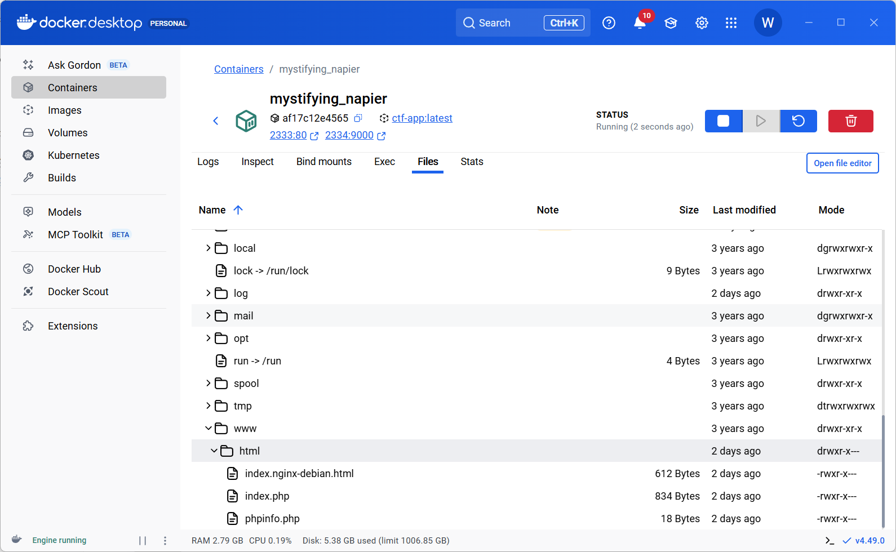The image size is (896, 552).
Task: Switch to the Logs tab
Action: click(208, 162)
